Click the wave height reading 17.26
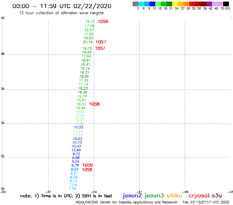The image size is (233, 205). 84,80
